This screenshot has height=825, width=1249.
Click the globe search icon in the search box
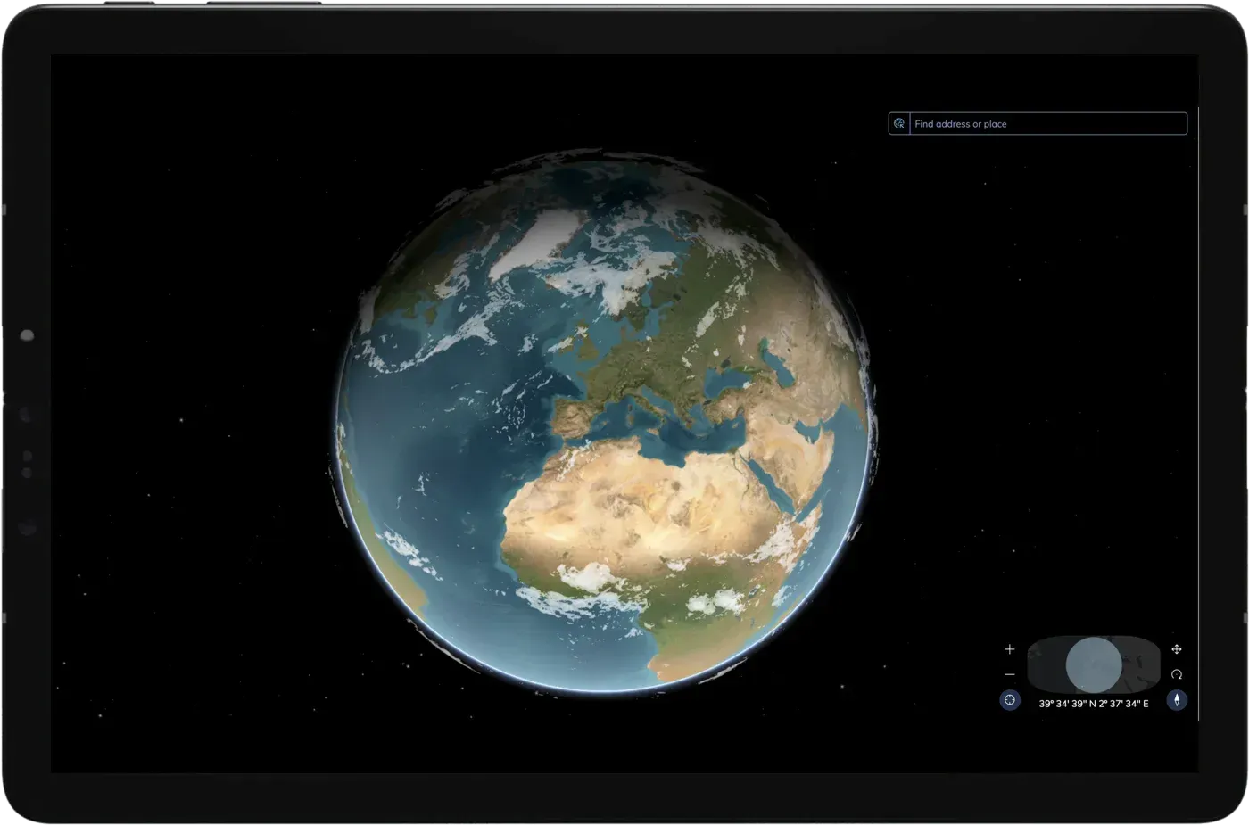pos(899,124)
